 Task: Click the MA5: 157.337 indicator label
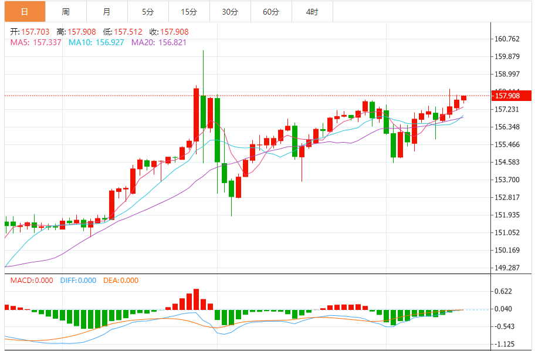pos(36,42)
